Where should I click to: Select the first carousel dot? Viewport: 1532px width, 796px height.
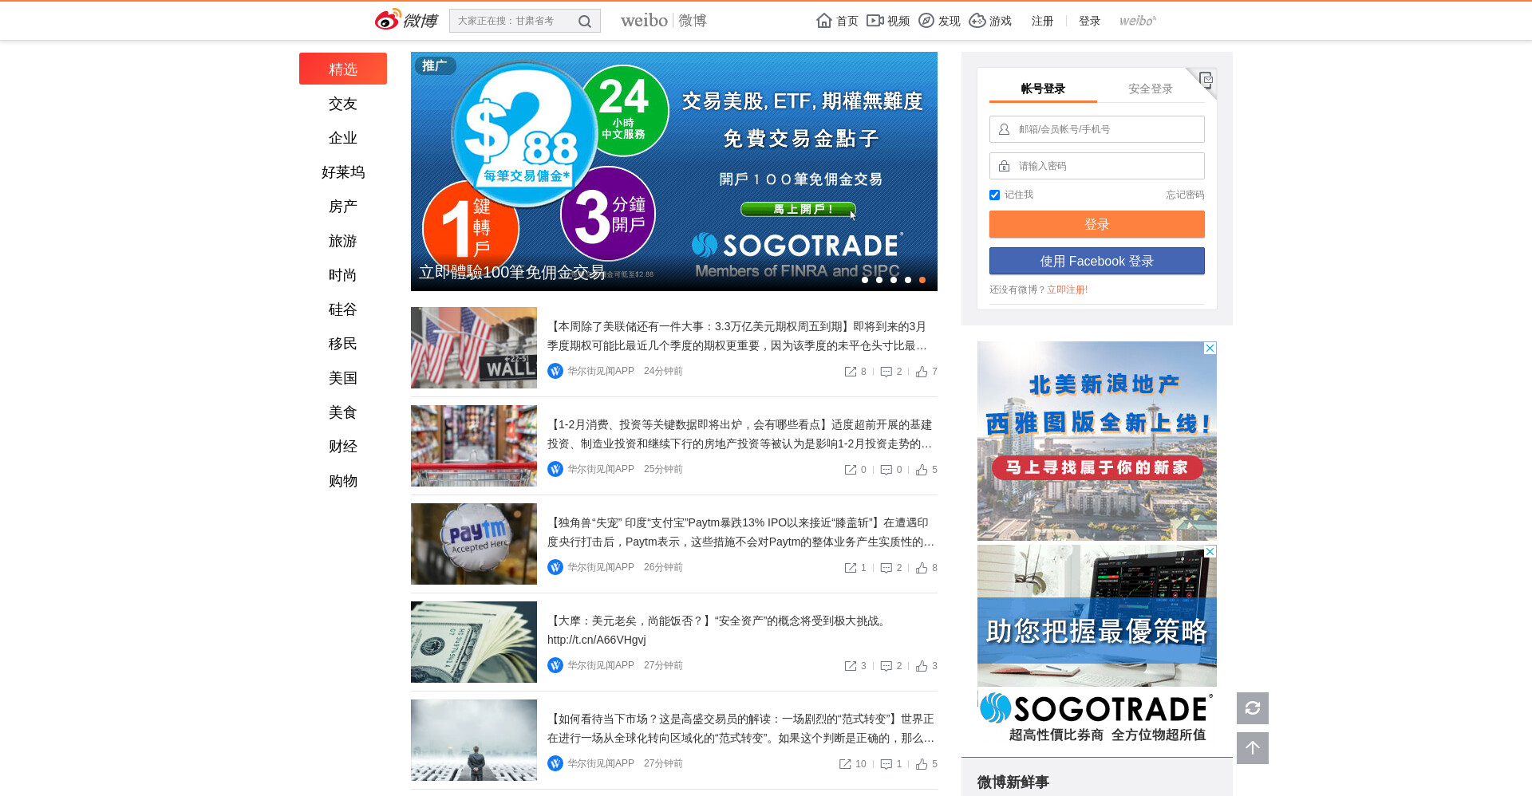[x=865, y=280]
